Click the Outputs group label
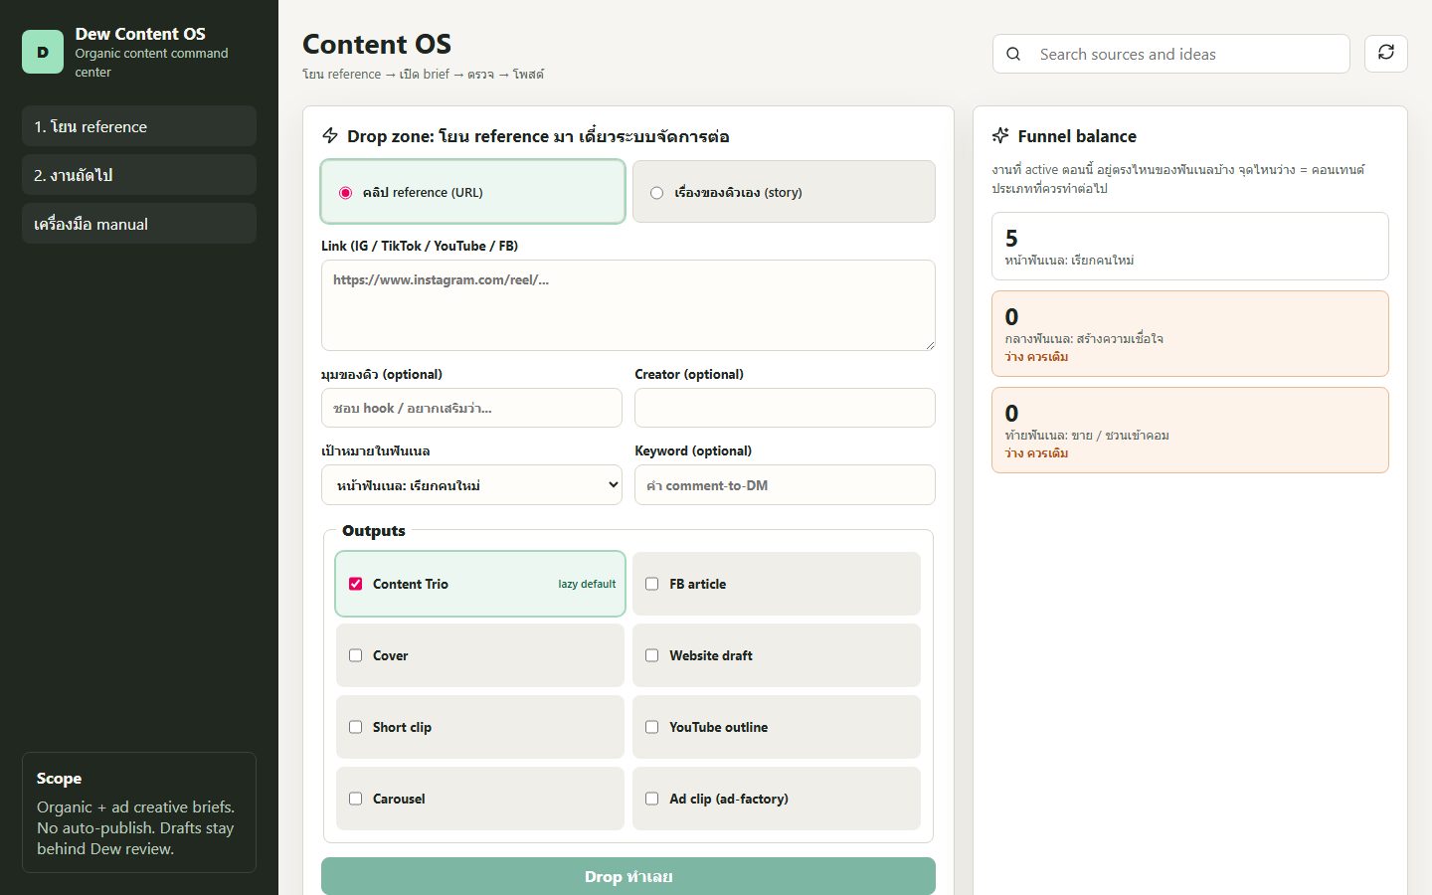Screen dimensions: 1432x895 (x=374, y=531)
